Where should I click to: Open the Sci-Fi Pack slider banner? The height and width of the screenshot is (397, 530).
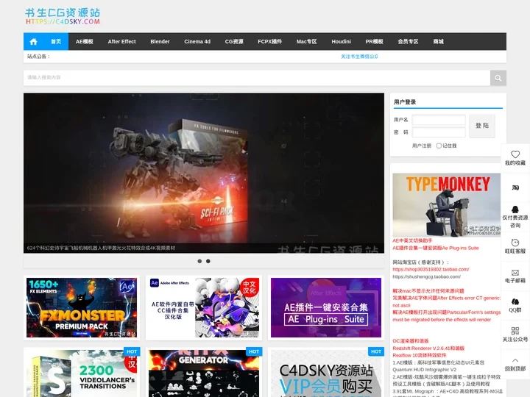204,174
